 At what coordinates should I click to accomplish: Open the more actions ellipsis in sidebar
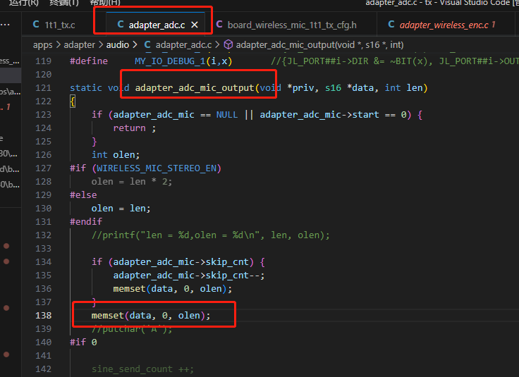coord(5,25)
